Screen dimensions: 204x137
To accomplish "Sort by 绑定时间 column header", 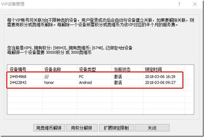I will 153,69.
